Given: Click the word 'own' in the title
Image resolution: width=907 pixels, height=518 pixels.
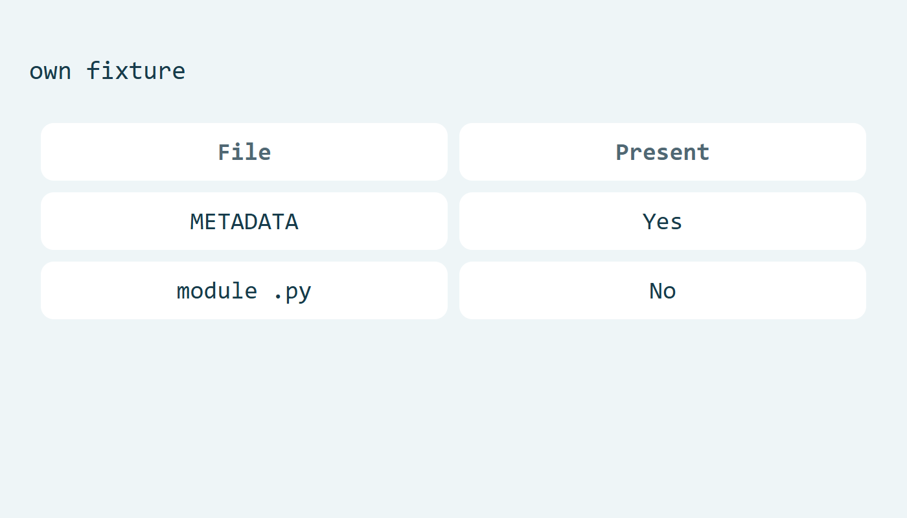Looking at the screenshot, I should [x=50, y=71].
